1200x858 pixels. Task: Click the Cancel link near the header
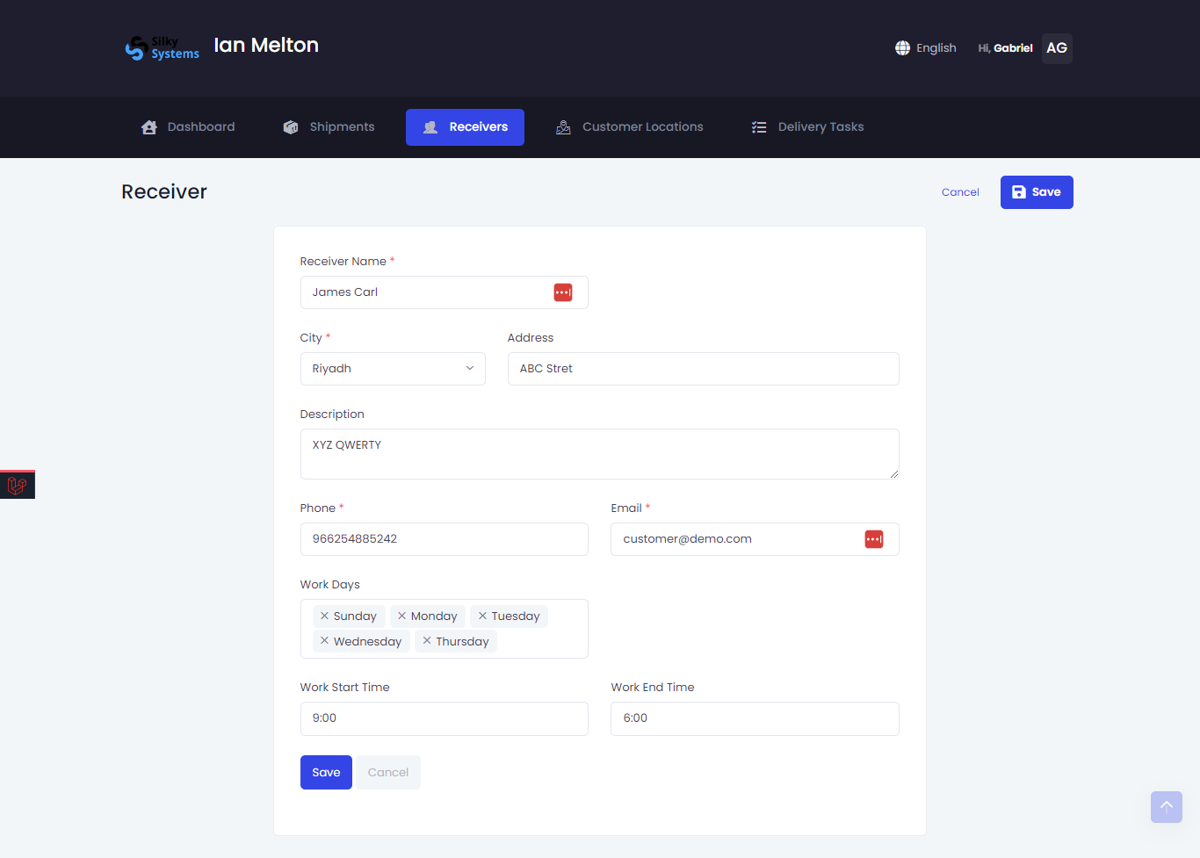coord(960,192)
